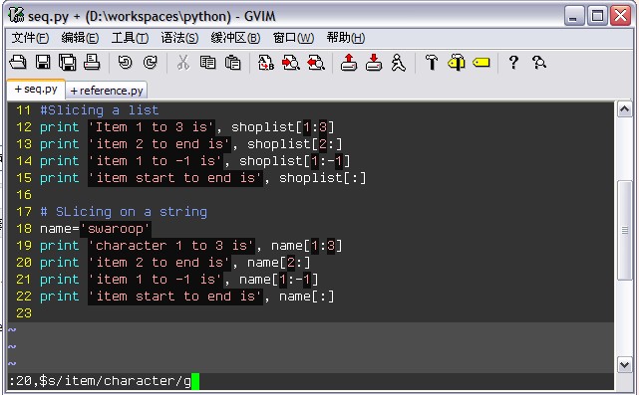Click the Save All files icon
The height and width of the screenshot is (395, 639).
pyautogui.click(x=67, y=63)
